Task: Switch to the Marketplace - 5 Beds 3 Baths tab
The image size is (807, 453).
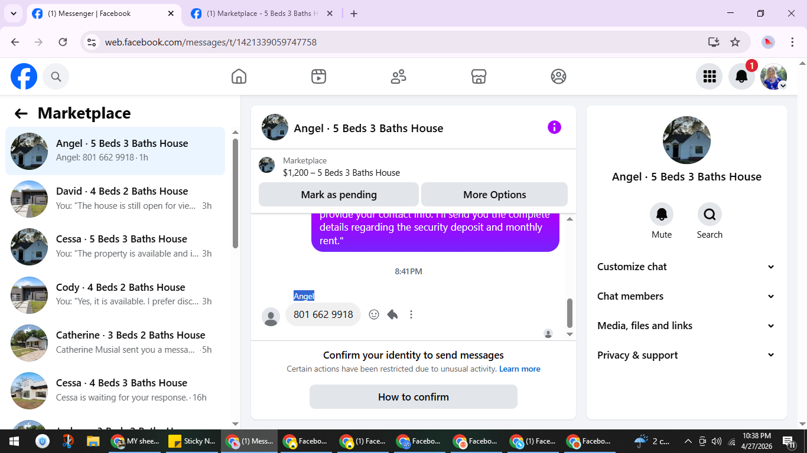Action: pos(262,14)
